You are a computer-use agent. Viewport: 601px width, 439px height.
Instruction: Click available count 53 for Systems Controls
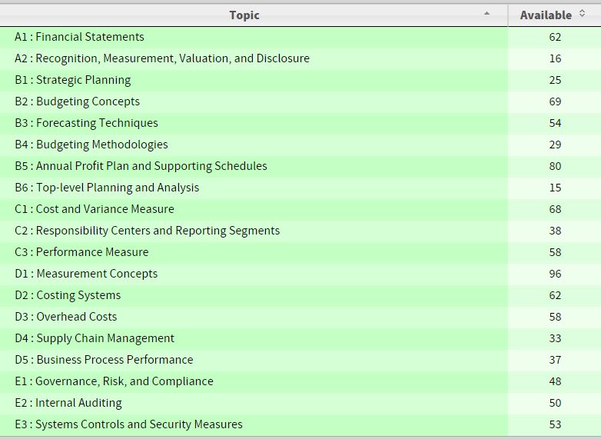tap(555, 424)
